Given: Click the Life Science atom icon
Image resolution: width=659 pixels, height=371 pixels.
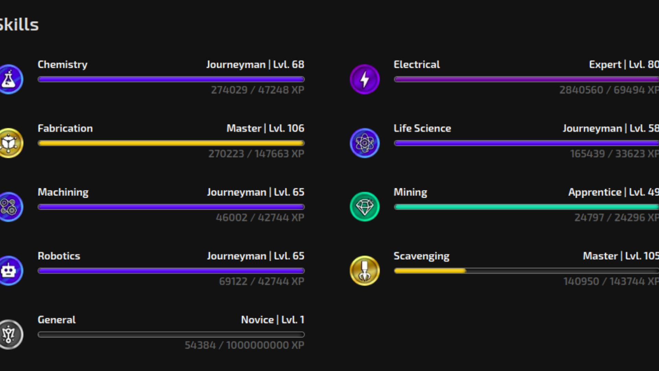Looking at the screenshot, I should coord(365,143).
